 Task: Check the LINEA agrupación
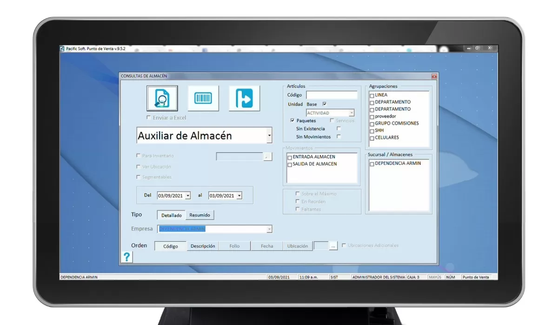click(x=371, y=95)
